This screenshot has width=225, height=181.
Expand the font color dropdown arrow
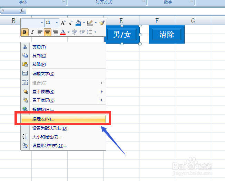[68, 32]
